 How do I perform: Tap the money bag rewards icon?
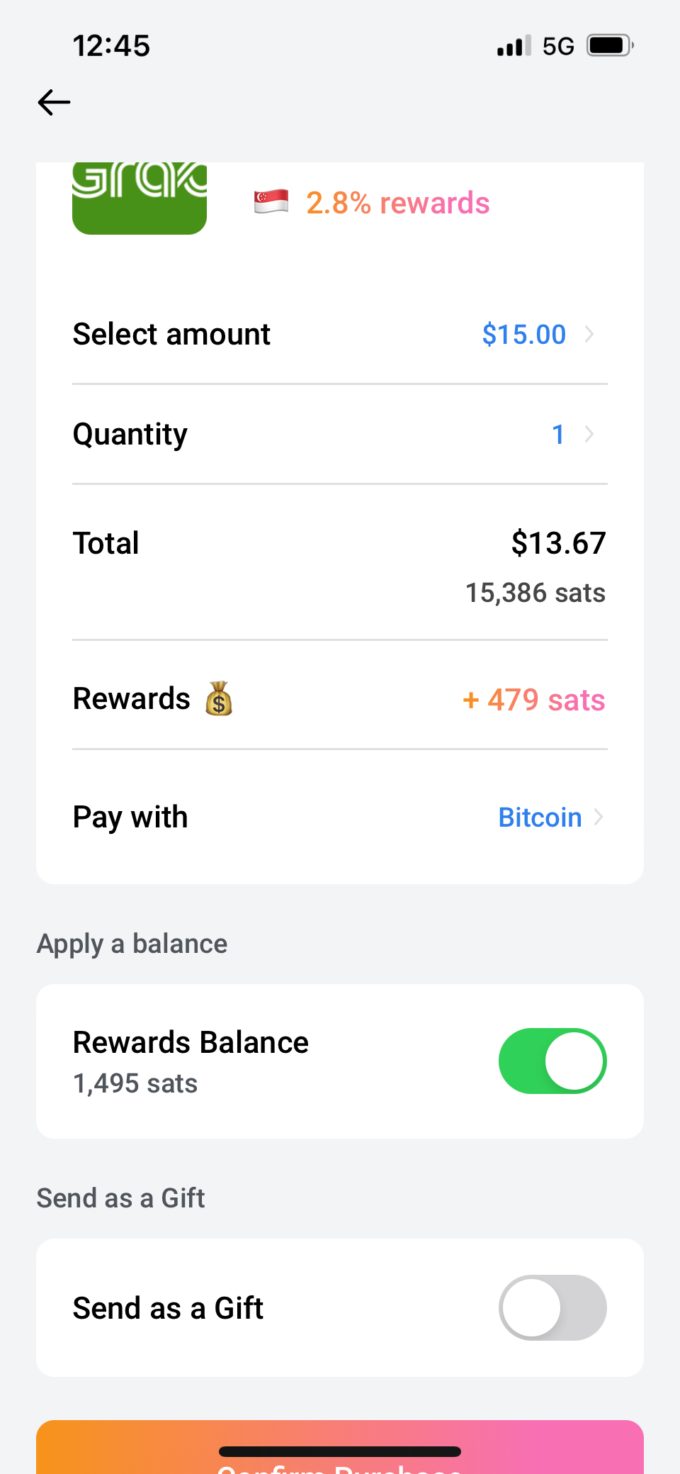point(219,699)
